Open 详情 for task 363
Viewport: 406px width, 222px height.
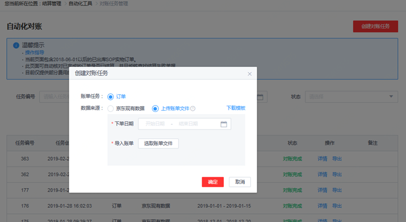pyautogui.click(x=323, y=159)
